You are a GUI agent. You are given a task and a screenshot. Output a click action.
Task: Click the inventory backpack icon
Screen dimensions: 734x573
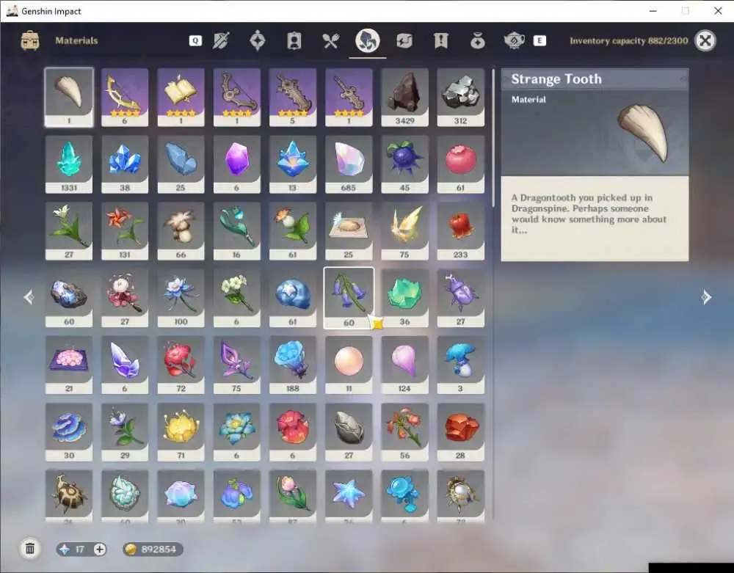coord(30,40)
